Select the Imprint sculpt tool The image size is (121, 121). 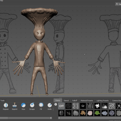click(15, 106)
